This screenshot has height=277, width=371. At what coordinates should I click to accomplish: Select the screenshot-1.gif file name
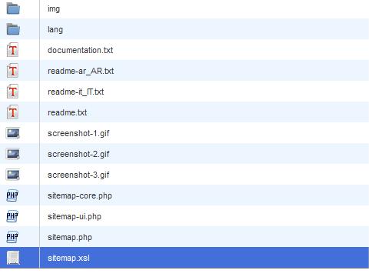coord(78,133)
